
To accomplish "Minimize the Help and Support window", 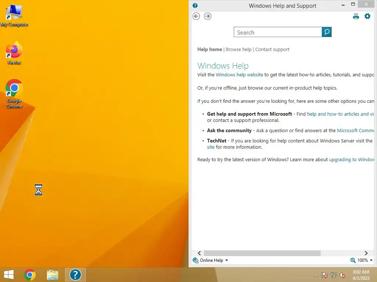I will tap(343, 4).
